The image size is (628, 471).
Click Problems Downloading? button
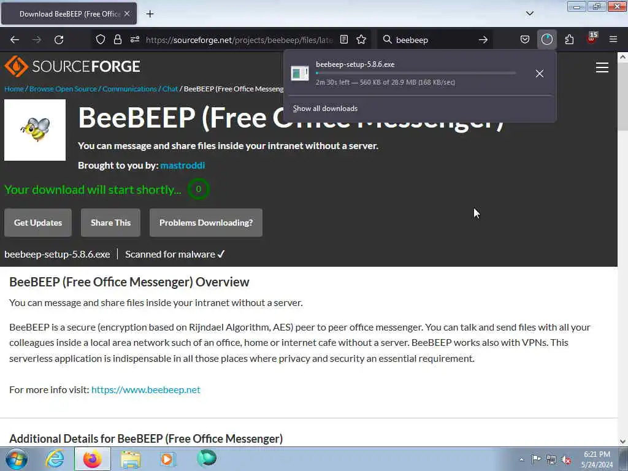pyautogui.click(x=206, y=223)
